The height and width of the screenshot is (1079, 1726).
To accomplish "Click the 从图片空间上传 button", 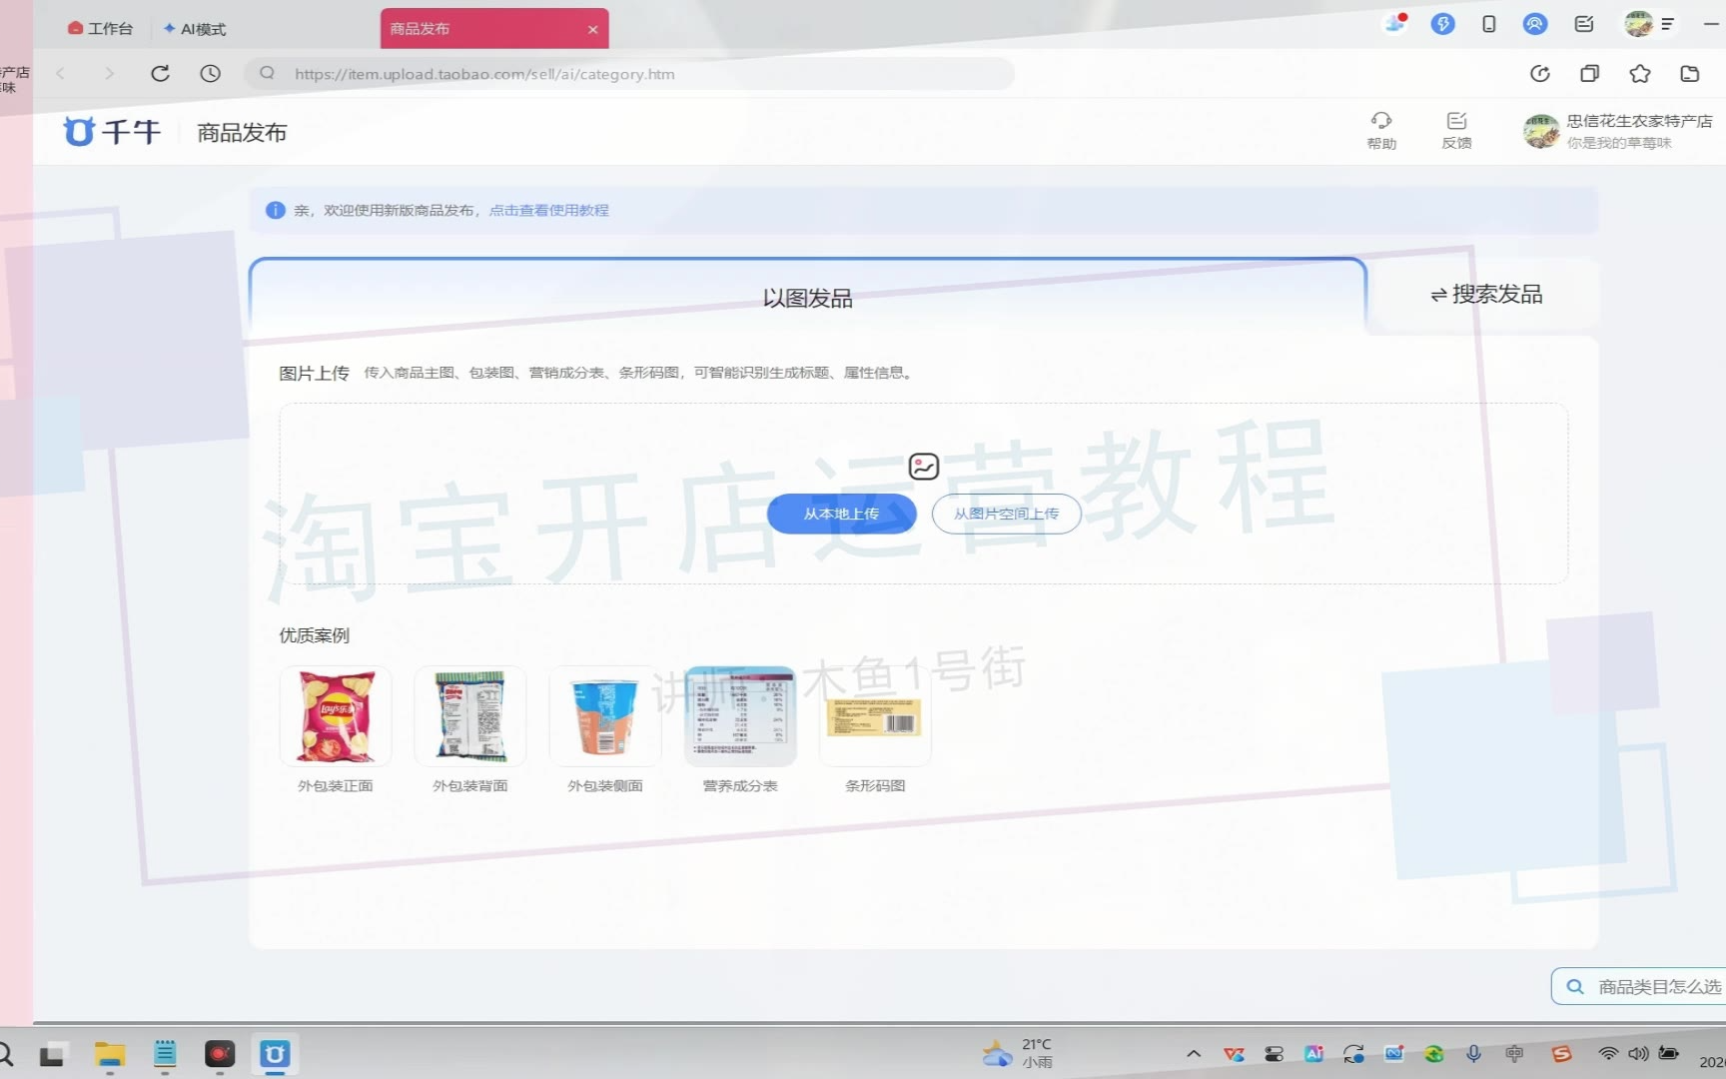I will coord(1006,514).
